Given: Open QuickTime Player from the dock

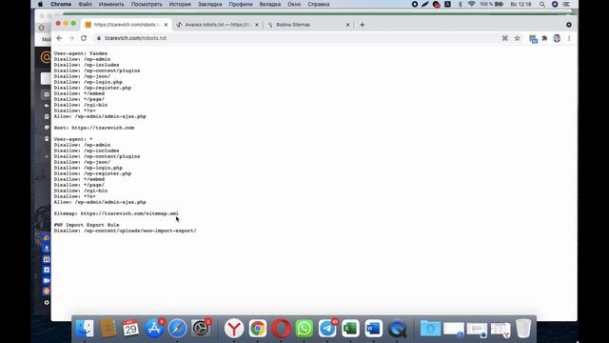Looking at the screenshot, I should click(x=397, y=329).
